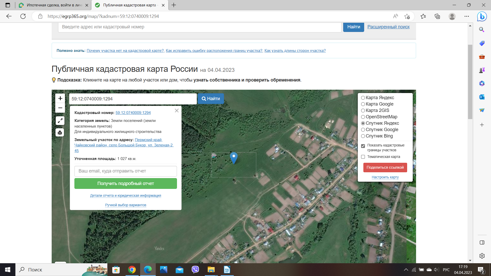Click the map zoom in plus button
Screen dimensions: 491x276
point(60,98)
